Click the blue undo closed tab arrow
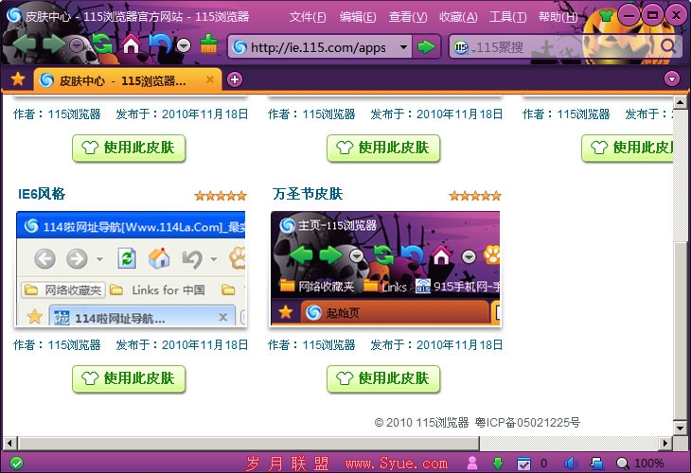 coord(160,44)
